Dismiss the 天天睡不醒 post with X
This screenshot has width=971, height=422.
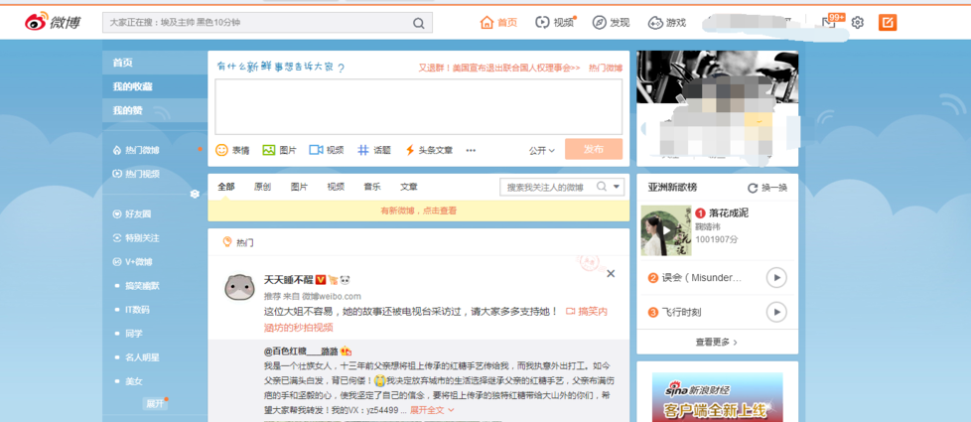click(x=611, y=273)
